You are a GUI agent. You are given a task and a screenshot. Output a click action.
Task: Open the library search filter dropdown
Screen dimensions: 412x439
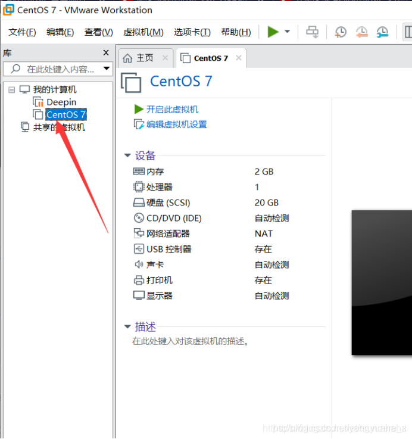click(x=107, y=69)
